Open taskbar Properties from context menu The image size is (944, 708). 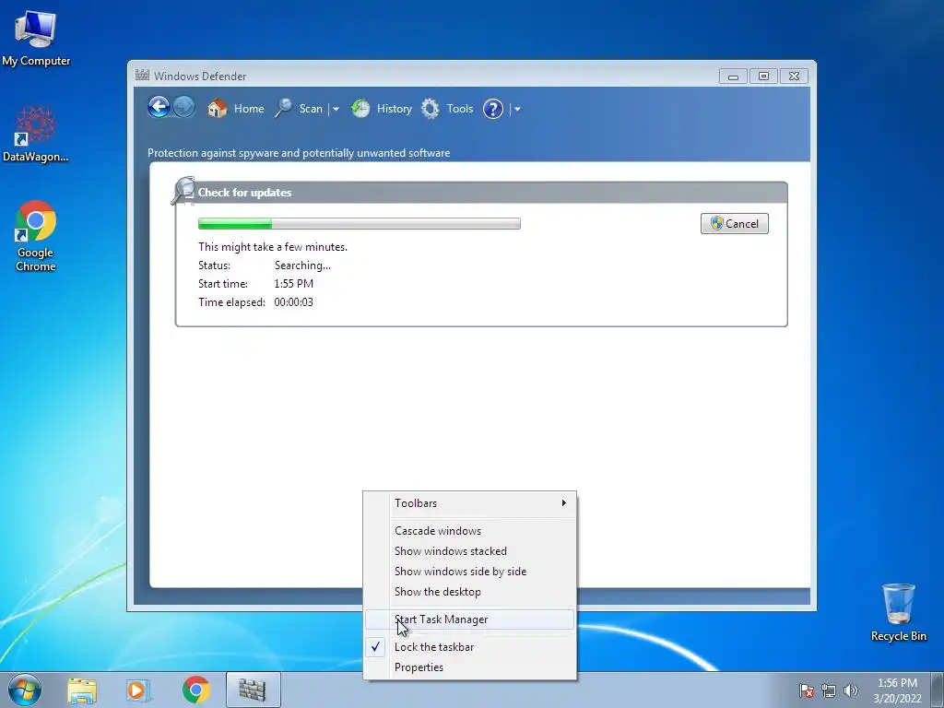(x=469, y=667)
